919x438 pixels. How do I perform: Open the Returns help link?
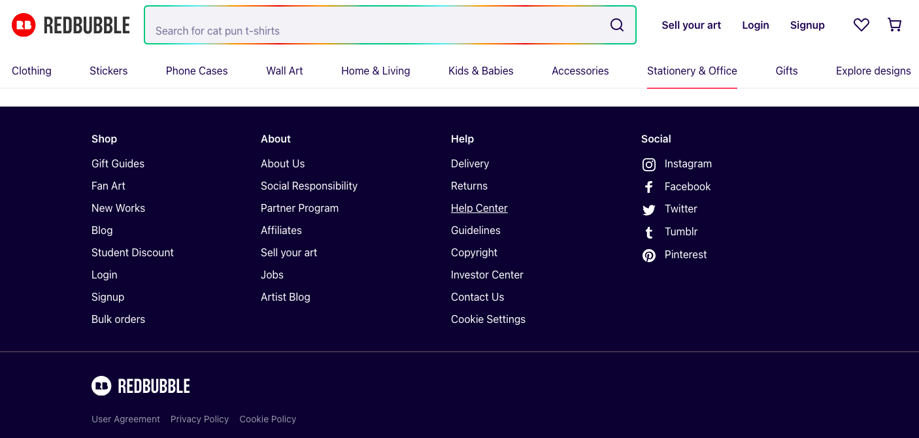point(469,186)
